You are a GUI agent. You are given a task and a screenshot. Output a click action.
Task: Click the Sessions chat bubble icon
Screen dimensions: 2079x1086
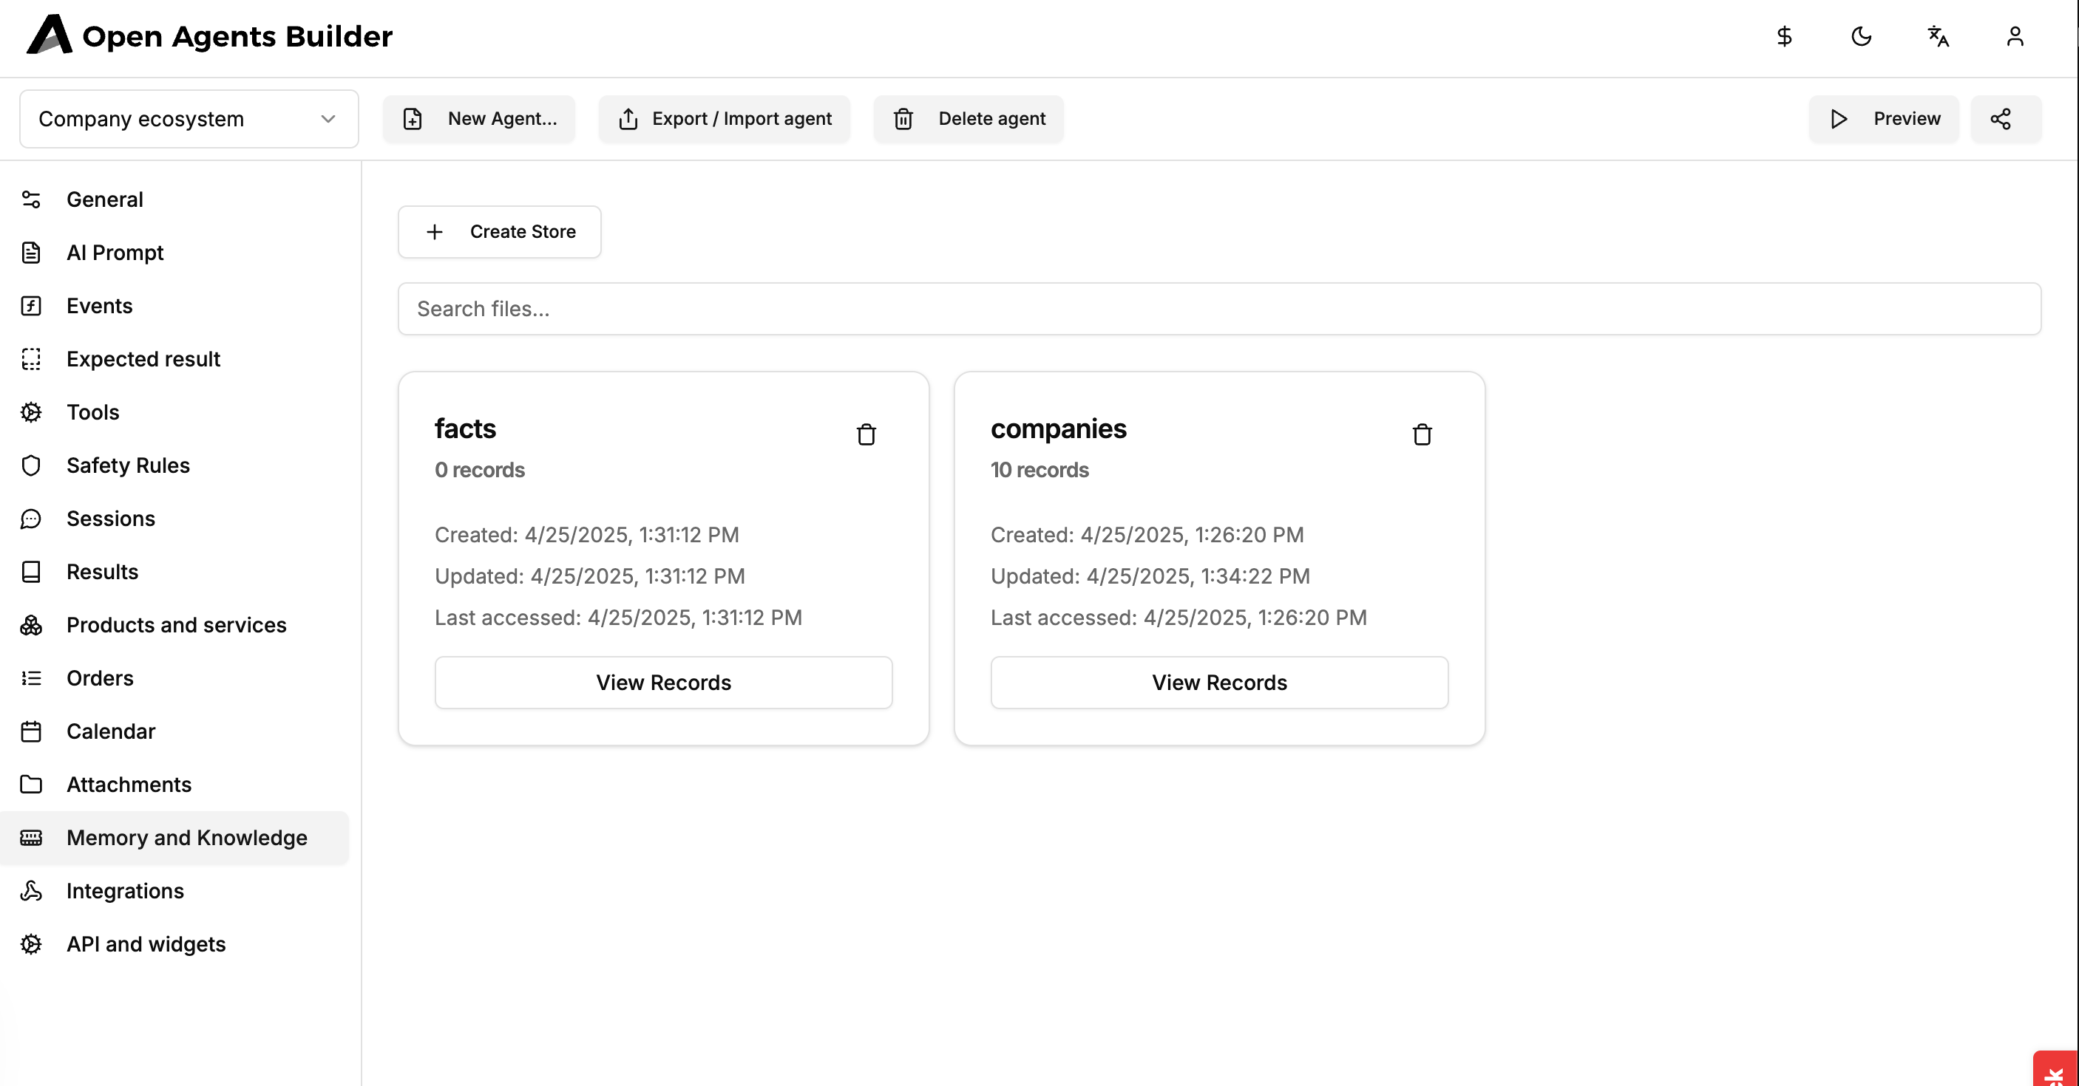coord(30,519)
